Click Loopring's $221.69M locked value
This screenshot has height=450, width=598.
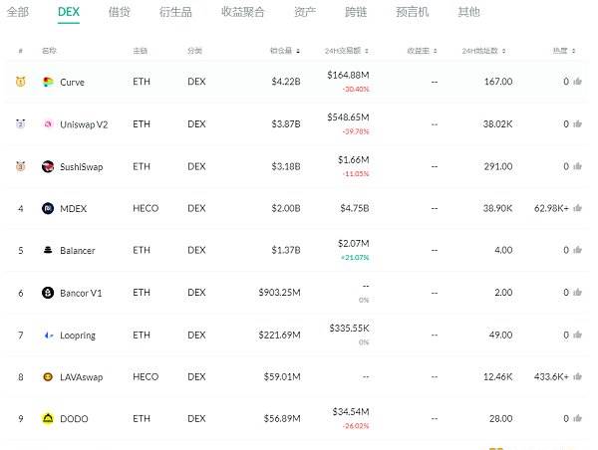279,335
